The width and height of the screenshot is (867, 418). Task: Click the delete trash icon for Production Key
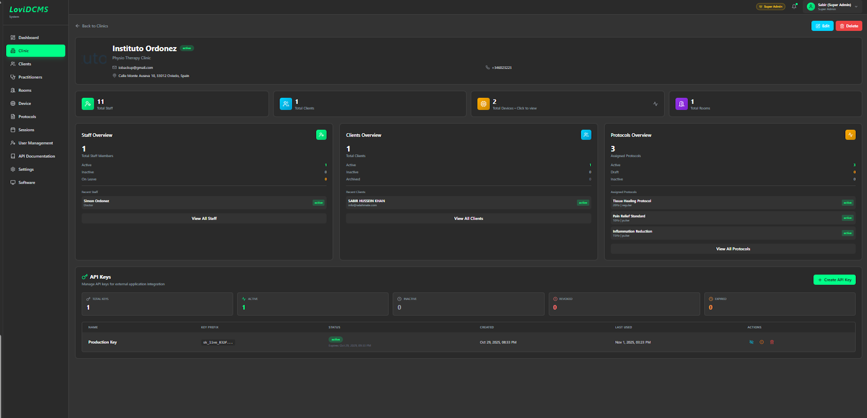coord(772,342)
